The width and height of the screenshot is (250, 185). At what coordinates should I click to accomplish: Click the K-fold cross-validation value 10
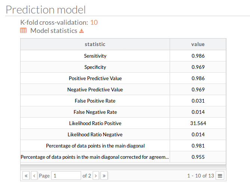click(x=94, y=22)
